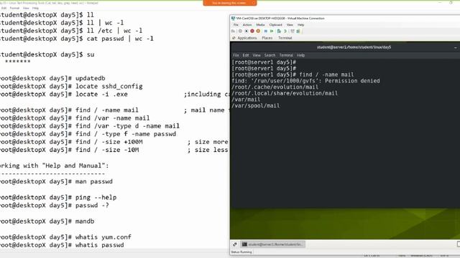460x258 pixels.
Task: Click 'find /var -type d -name mail' line in Notepad
Action: click(127, 126)
